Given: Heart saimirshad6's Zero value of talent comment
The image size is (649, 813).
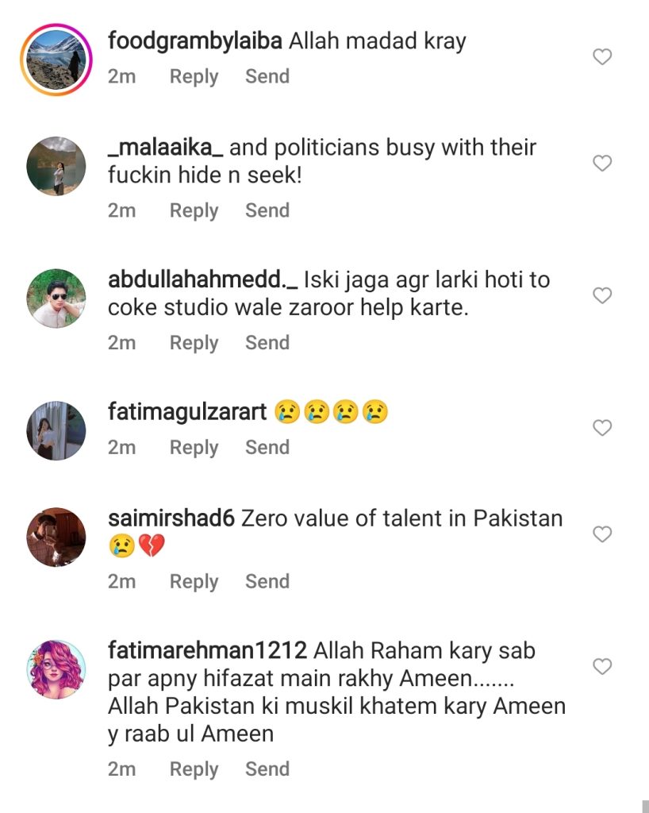Looking at the screenshot, I should [602, 534].
